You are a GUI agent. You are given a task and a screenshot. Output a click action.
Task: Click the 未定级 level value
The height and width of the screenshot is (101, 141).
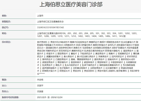(40, 80)
